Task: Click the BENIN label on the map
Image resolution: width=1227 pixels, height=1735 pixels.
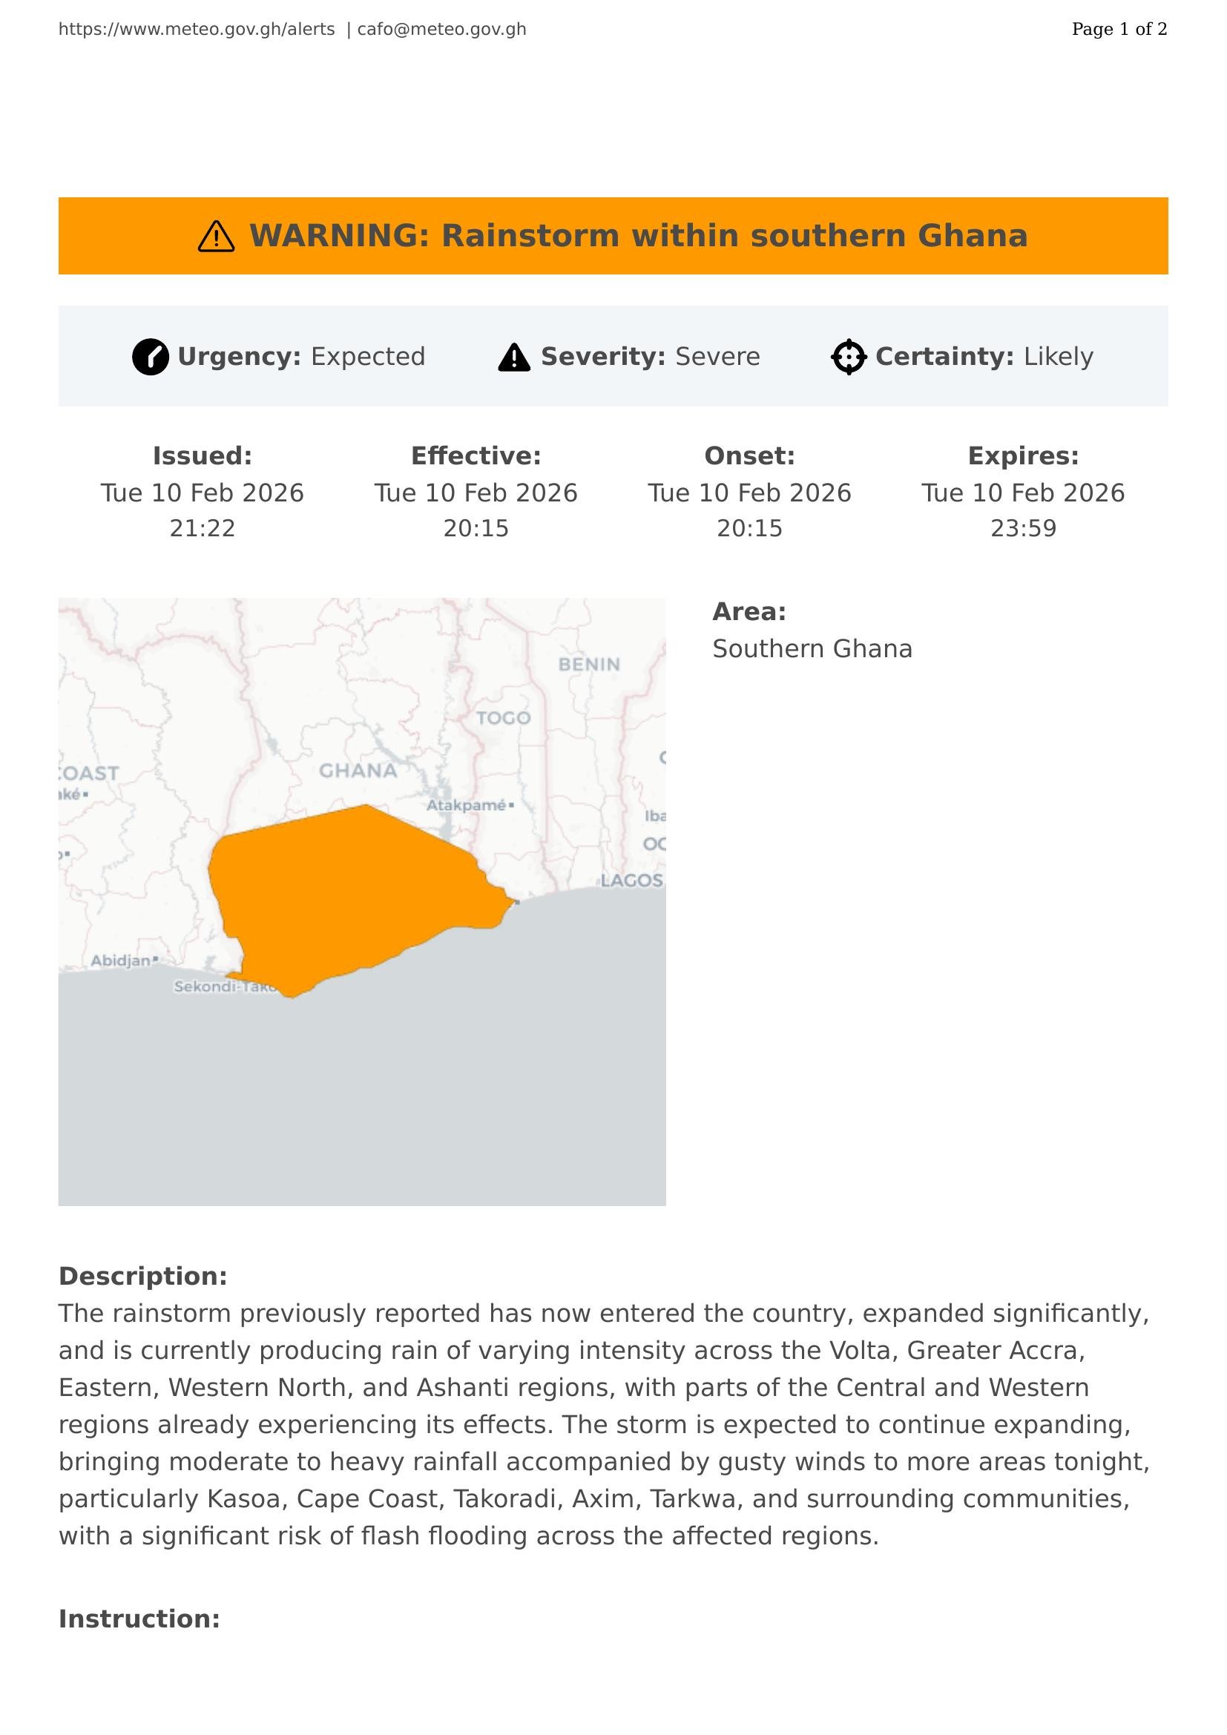Action: [589, 664]
